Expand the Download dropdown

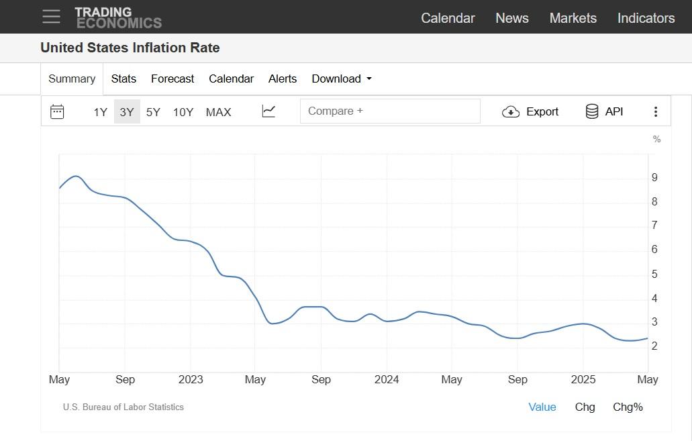[341, 79]
